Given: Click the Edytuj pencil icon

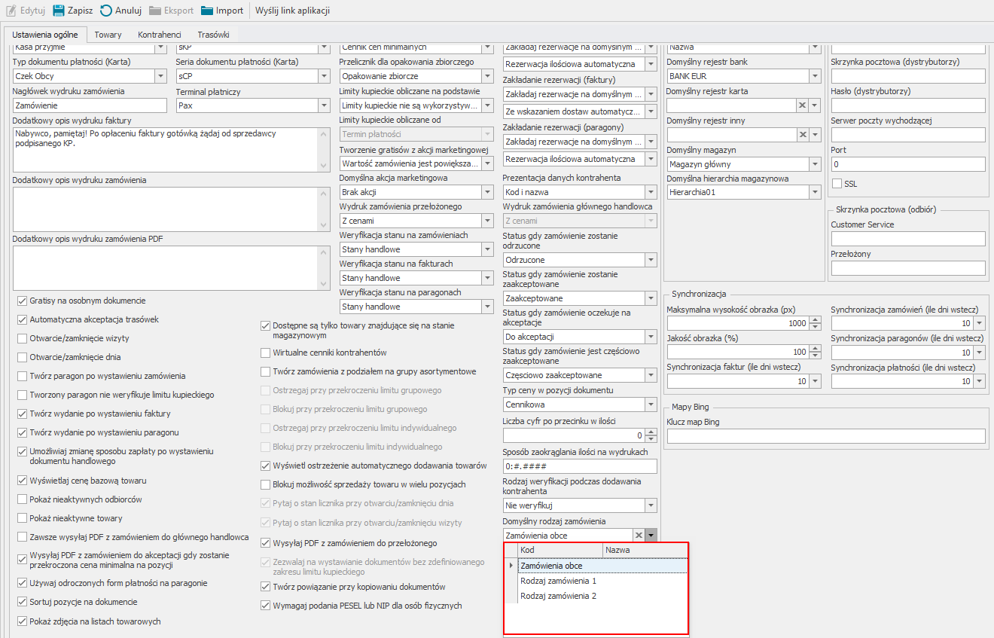Looking at the screenshot, I should (11, 11).
